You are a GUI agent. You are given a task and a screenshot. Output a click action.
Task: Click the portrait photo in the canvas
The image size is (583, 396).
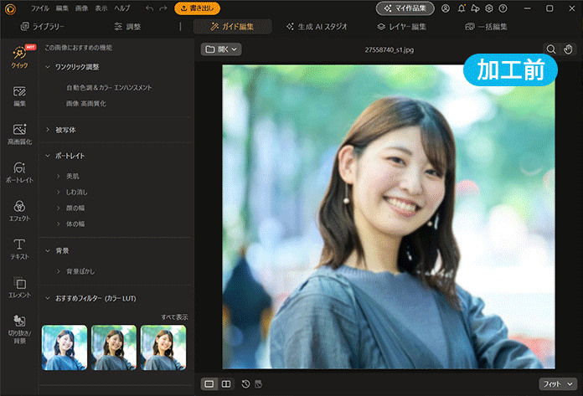click(x=389, y=217)
